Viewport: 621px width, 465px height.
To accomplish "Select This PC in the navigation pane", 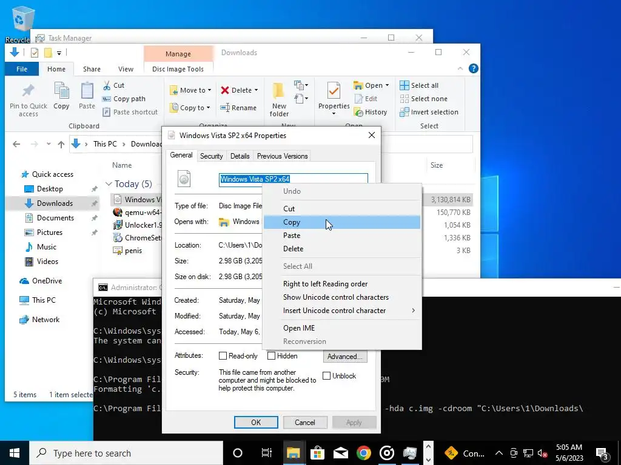I will click(x=44, y=300).
